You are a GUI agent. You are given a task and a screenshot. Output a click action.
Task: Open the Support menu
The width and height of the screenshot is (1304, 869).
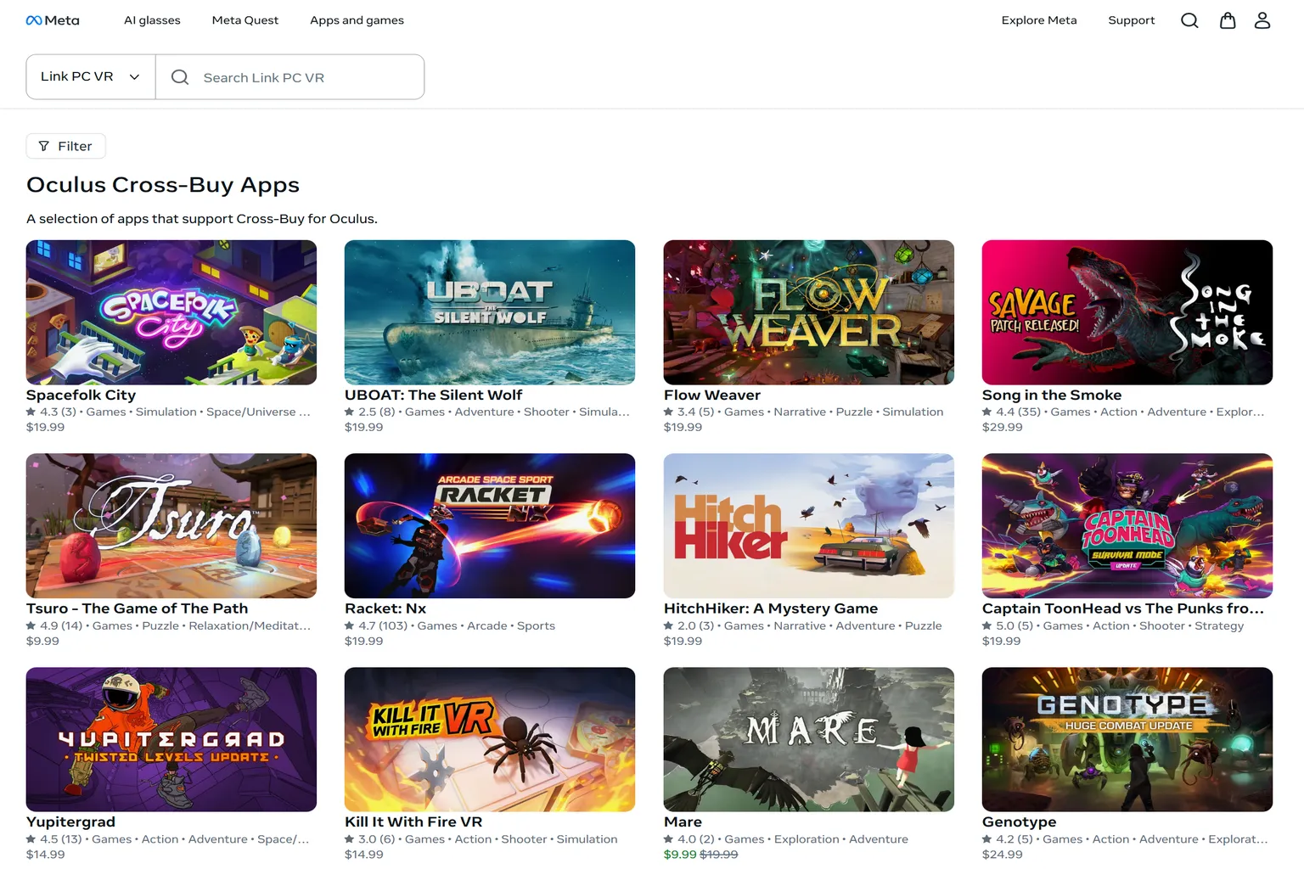coord(1132,20)
